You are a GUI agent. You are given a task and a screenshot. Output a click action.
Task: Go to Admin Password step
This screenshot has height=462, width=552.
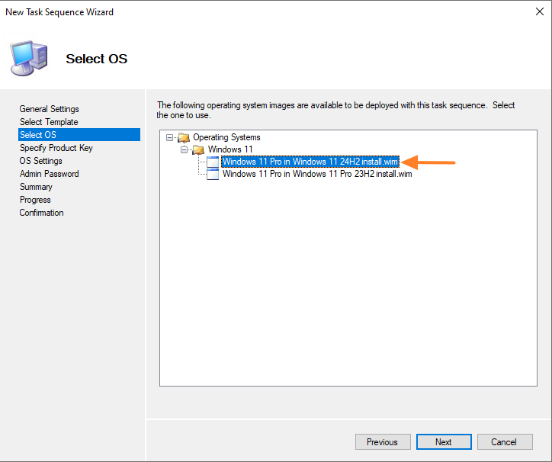(x=49, y=174)
